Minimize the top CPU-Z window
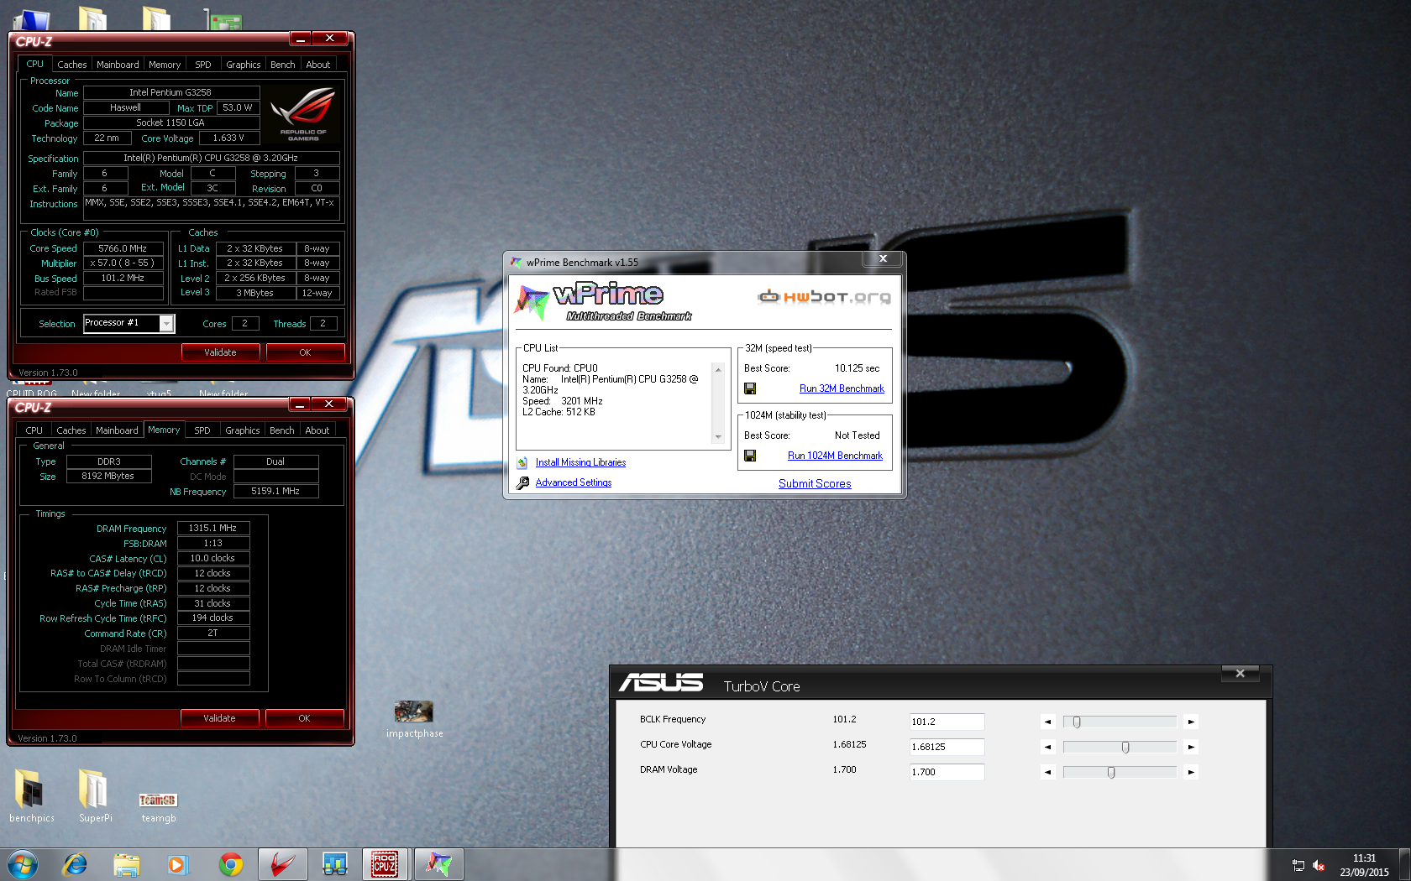This screenshot has height=881, width=1411. 301,39
